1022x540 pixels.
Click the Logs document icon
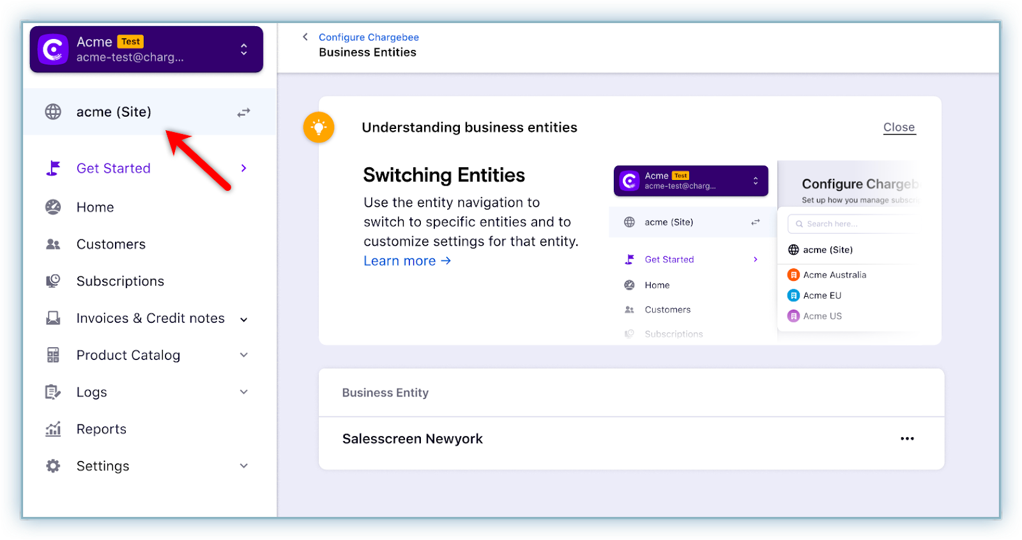(53, 392)
